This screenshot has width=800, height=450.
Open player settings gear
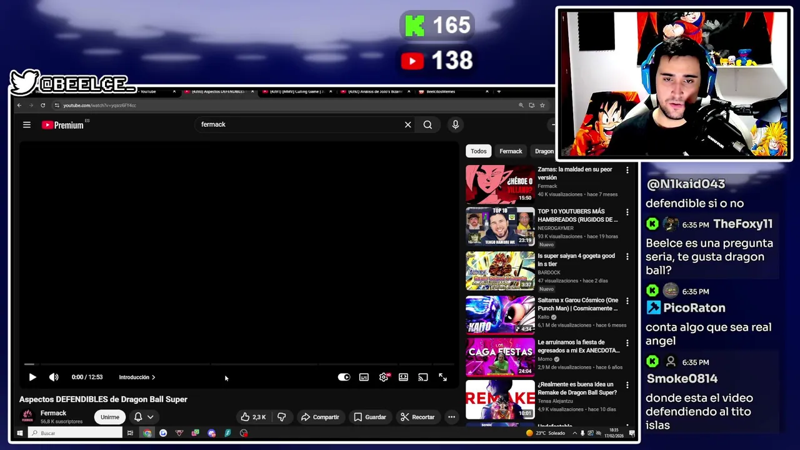[x=384, y=377]
